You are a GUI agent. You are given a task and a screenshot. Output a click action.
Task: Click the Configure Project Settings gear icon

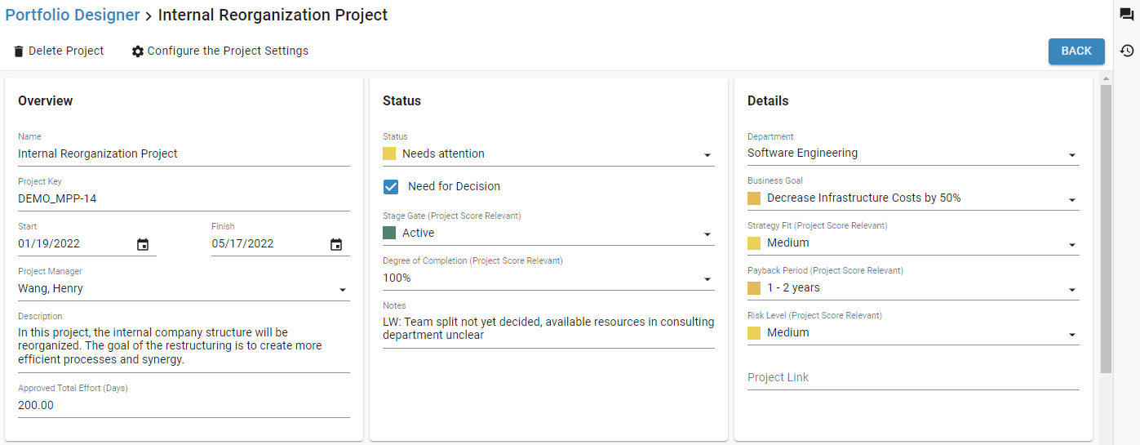point(138,51)
